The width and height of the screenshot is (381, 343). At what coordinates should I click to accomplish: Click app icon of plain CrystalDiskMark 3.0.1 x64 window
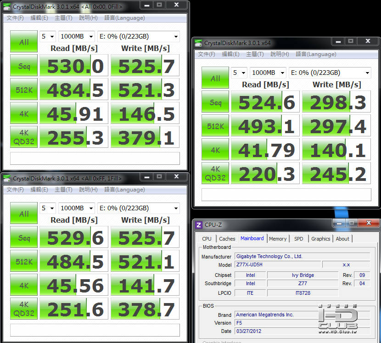[198, 43]
